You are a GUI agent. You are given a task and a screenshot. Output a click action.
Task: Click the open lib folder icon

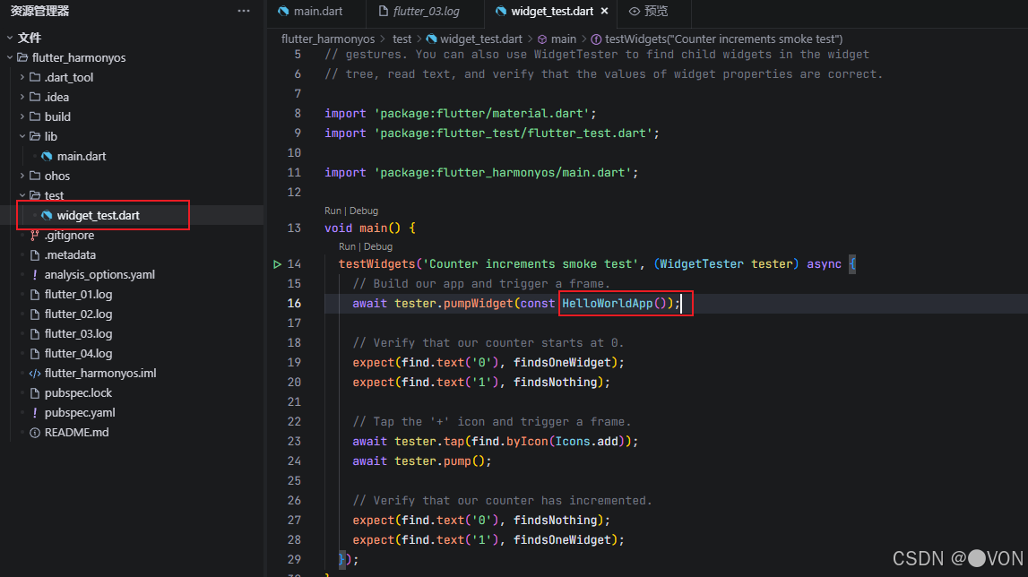35,136
